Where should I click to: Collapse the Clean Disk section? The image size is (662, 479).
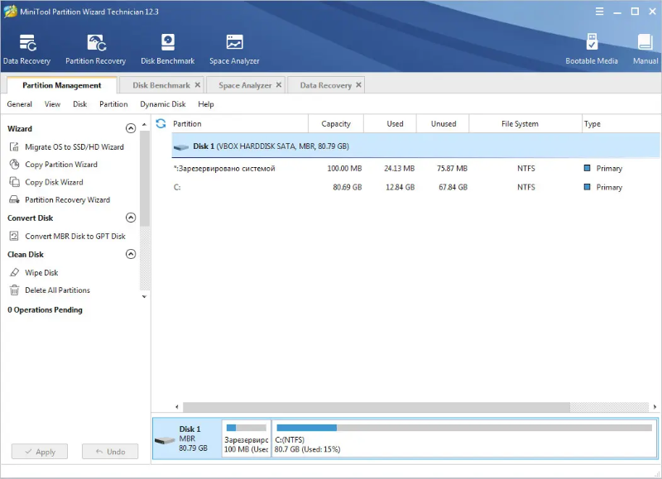[131, 254]
